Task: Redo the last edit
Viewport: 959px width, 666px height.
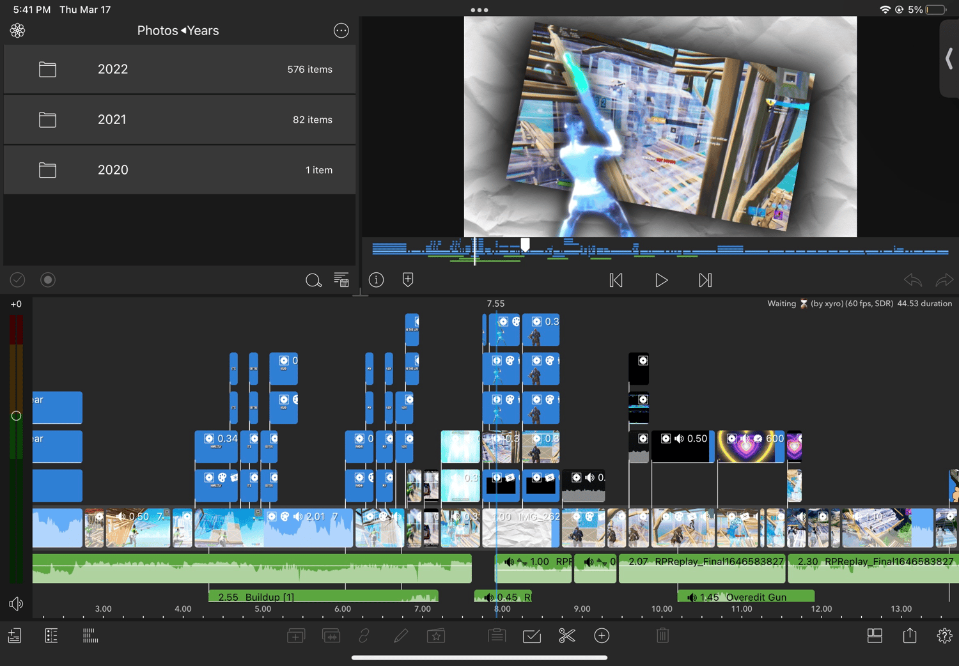Action: [x=944, y=280]
